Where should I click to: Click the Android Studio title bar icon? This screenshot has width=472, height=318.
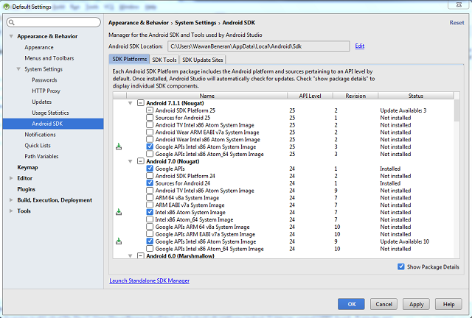click(x=7, y=7)
